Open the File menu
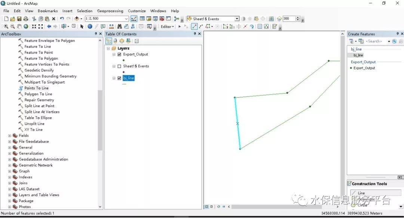The image size is (404, 218). pos(6,11)
